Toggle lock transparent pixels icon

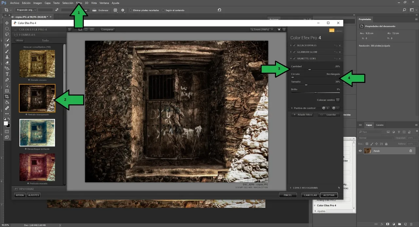(x=367, y=144)
